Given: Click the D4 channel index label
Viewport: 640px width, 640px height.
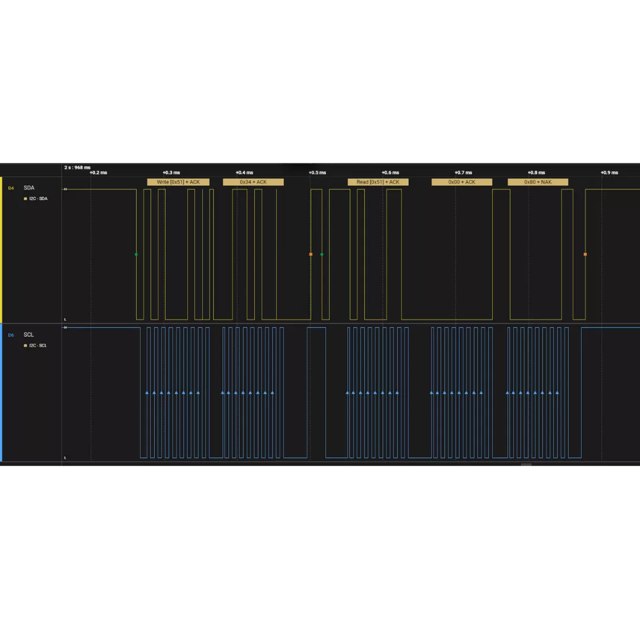Looking at the screenshot, I should [11, 188].
